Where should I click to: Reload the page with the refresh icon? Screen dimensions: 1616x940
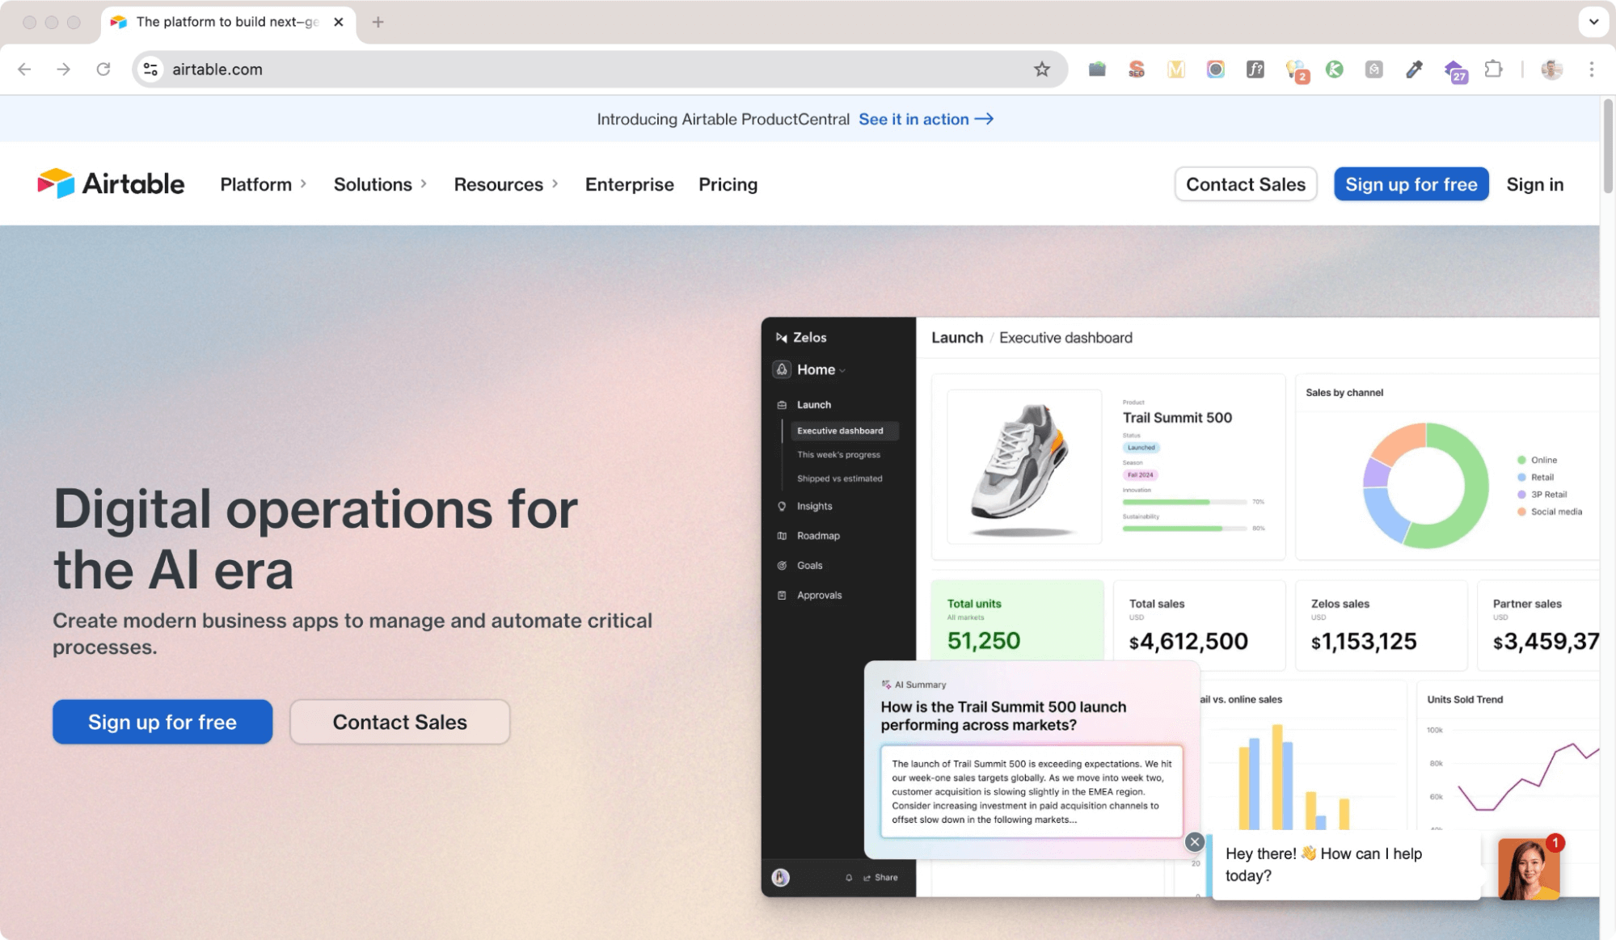point(103,69)
